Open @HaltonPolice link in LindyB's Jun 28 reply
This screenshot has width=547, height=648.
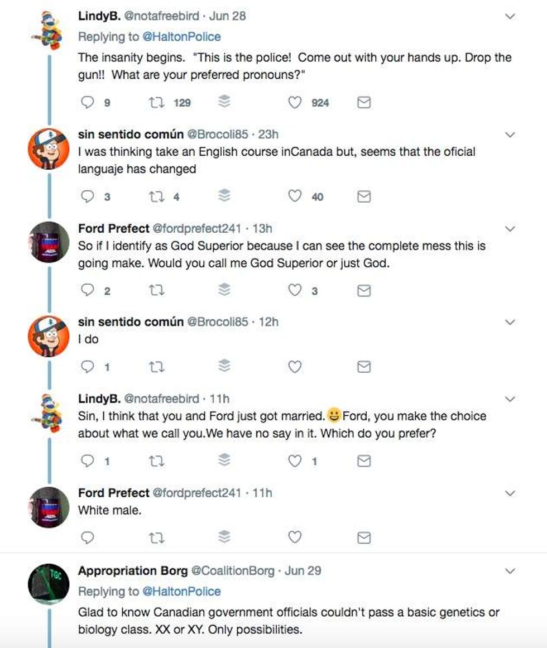pyautogui.click(x=182, y=37)
